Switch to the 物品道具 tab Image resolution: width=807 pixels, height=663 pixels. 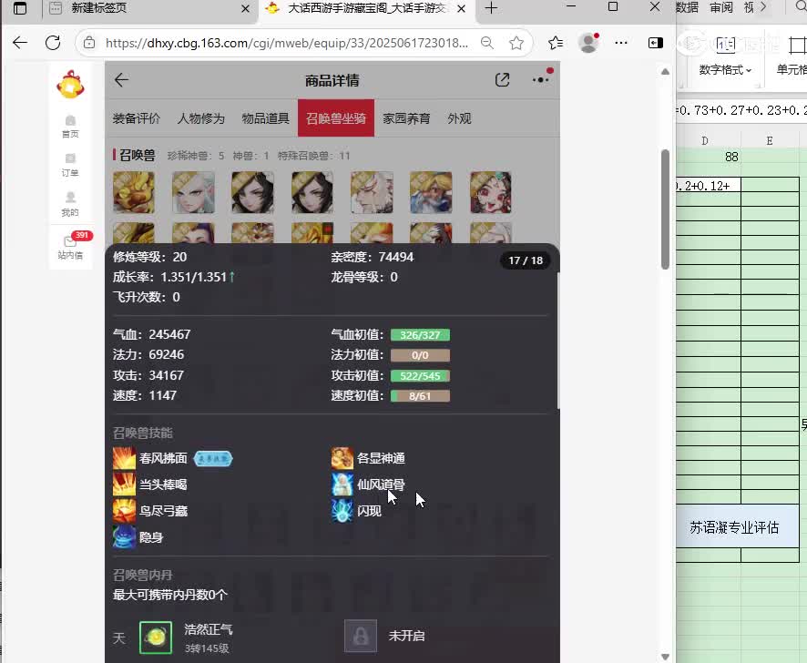pos(266,118)
